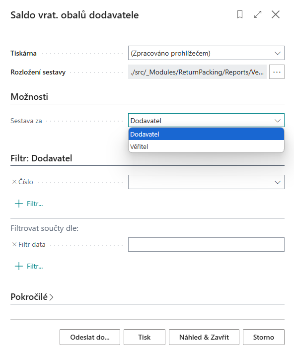Expand the Pokročilé section

(32, 297)
